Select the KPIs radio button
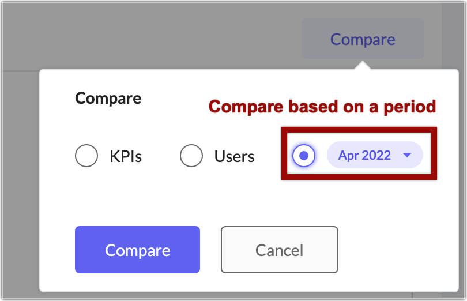 pos(86,156)
